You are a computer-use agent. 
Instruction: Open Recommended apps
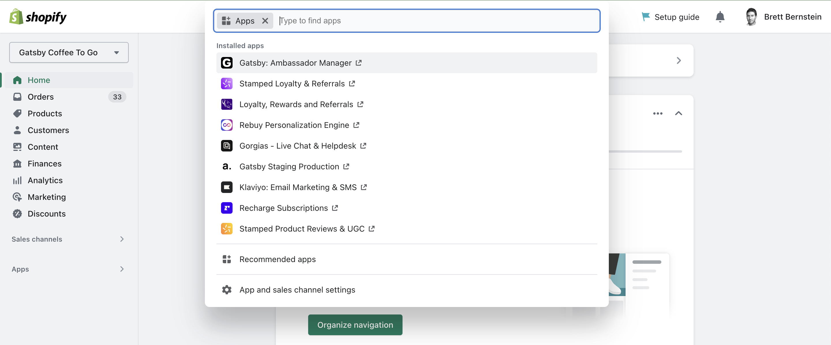click(407, 259)
